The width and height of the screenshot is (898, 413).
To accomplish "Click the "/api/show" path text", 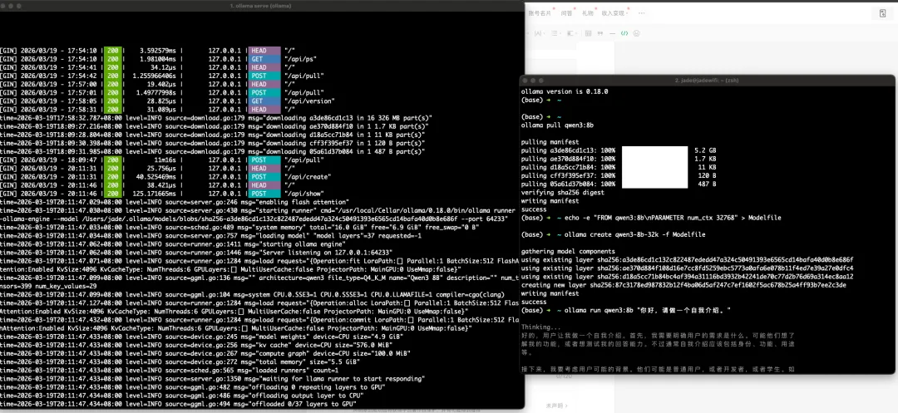I will [304, 194].
